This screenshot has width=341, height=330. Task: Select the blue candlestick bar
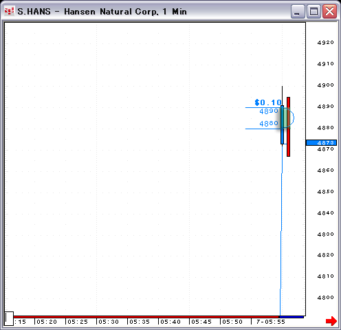tap(282, 125)
